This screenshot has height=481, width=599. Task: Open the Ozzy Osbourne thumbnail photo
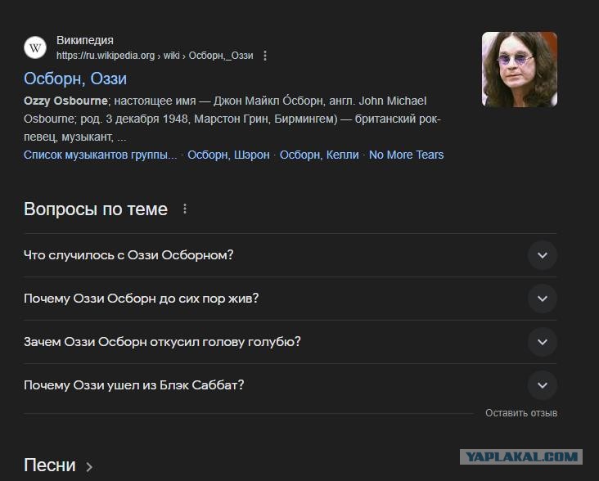519,69
